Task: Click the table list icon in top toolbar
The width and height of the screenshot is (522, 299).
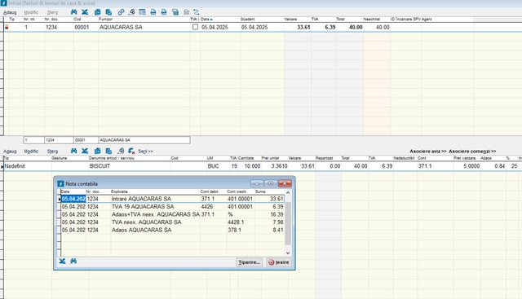Action: (142, 12)
